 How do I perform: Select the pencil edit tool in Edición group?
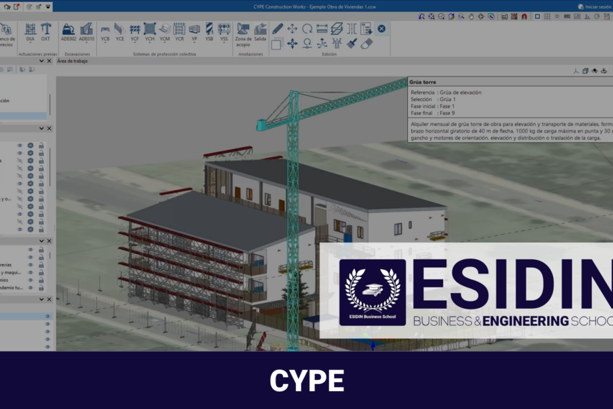tap(277, 29)
